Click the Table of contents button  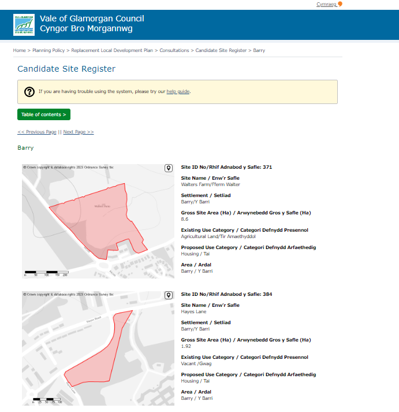coord(44,114)
